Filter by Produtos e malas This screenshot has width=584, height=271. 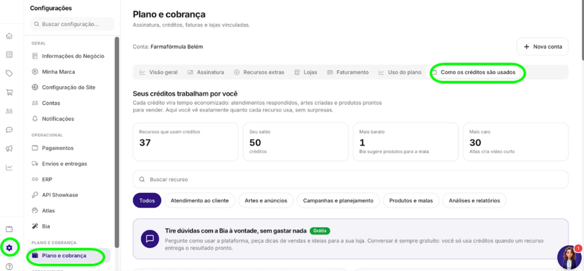[x=411, y=200]
